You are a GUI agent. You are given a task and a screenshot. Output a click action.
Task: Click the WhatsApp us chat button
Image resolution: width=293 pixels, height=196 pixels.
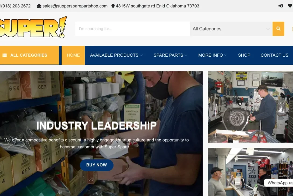tap(279, 183)
